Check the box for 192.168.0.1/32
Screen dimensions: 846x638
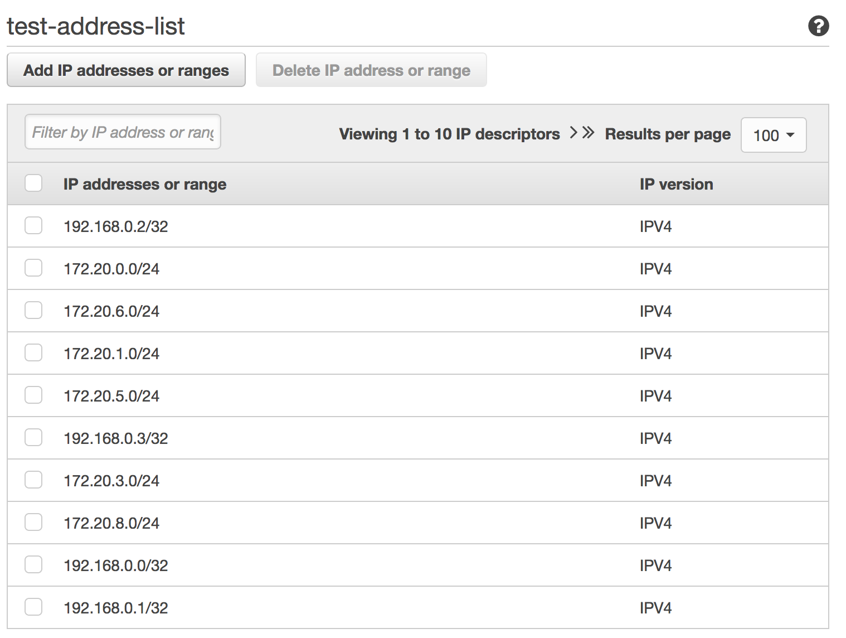tap(33, 607)
